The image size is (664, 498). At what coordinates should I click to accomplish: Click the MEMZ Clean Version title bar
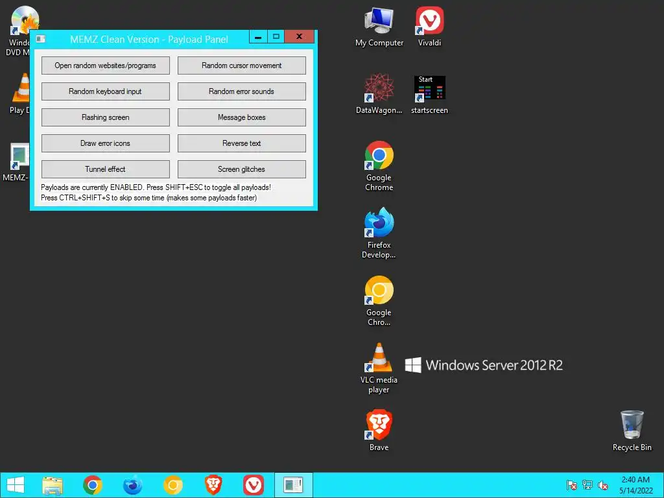click(148, 40)
